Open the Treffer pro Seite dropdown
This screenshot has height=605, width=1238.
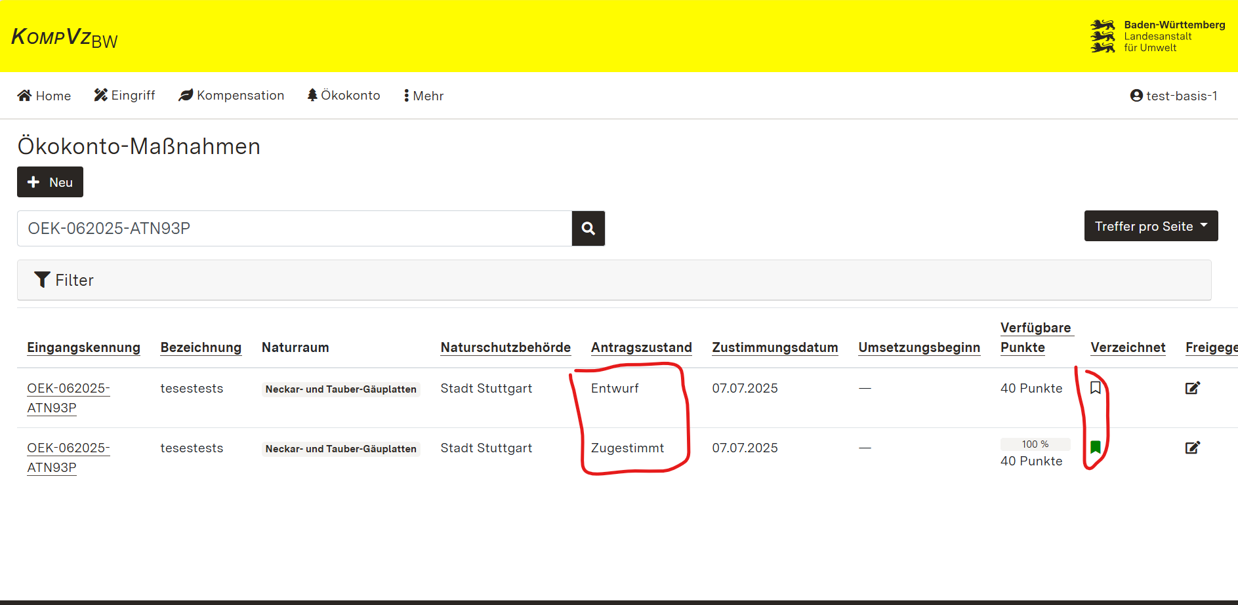1150,226
